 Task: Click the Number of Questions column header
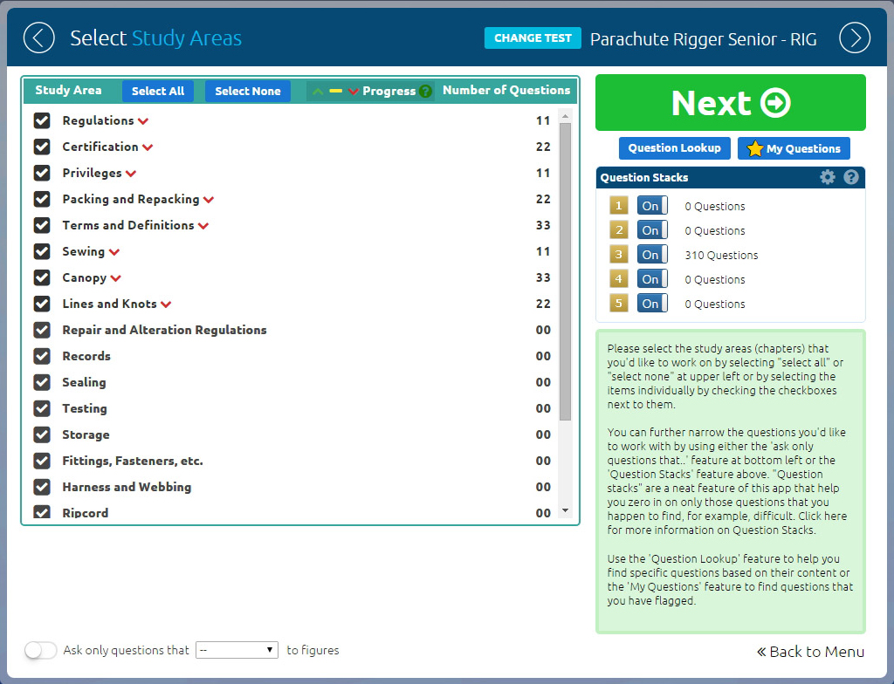[506, 90]
